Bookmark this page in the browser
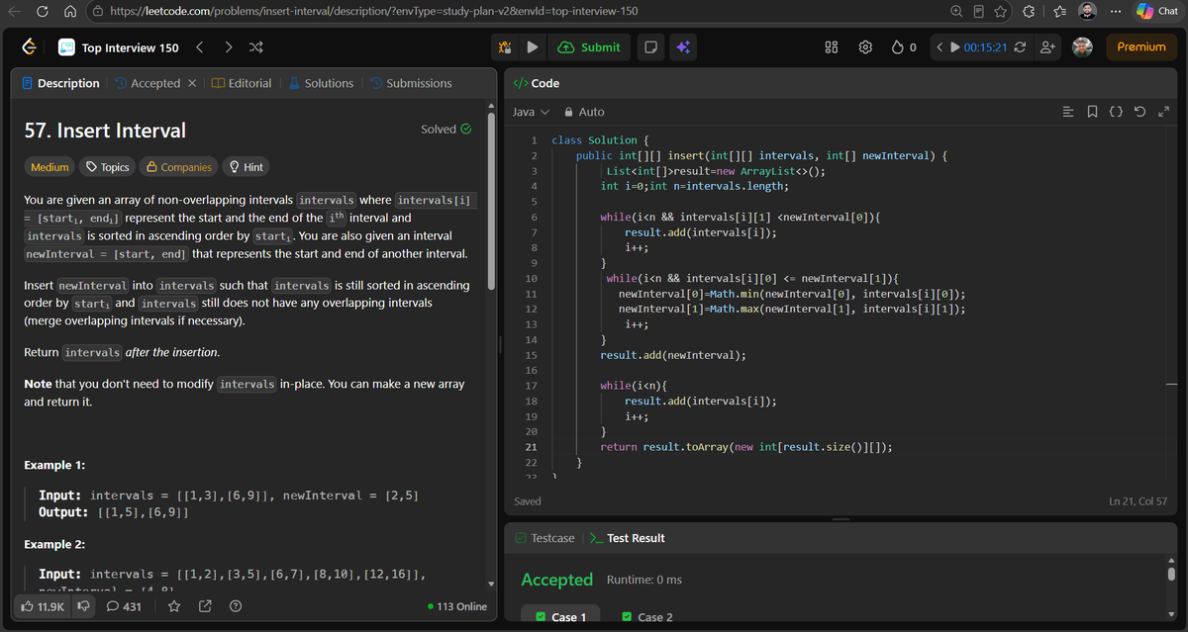This screenshot has height=632, width=1188. click(1001, 11)
